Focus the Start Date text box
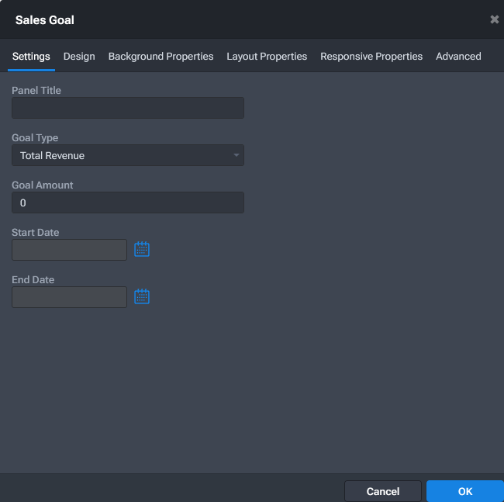 [x=69, y=250]
